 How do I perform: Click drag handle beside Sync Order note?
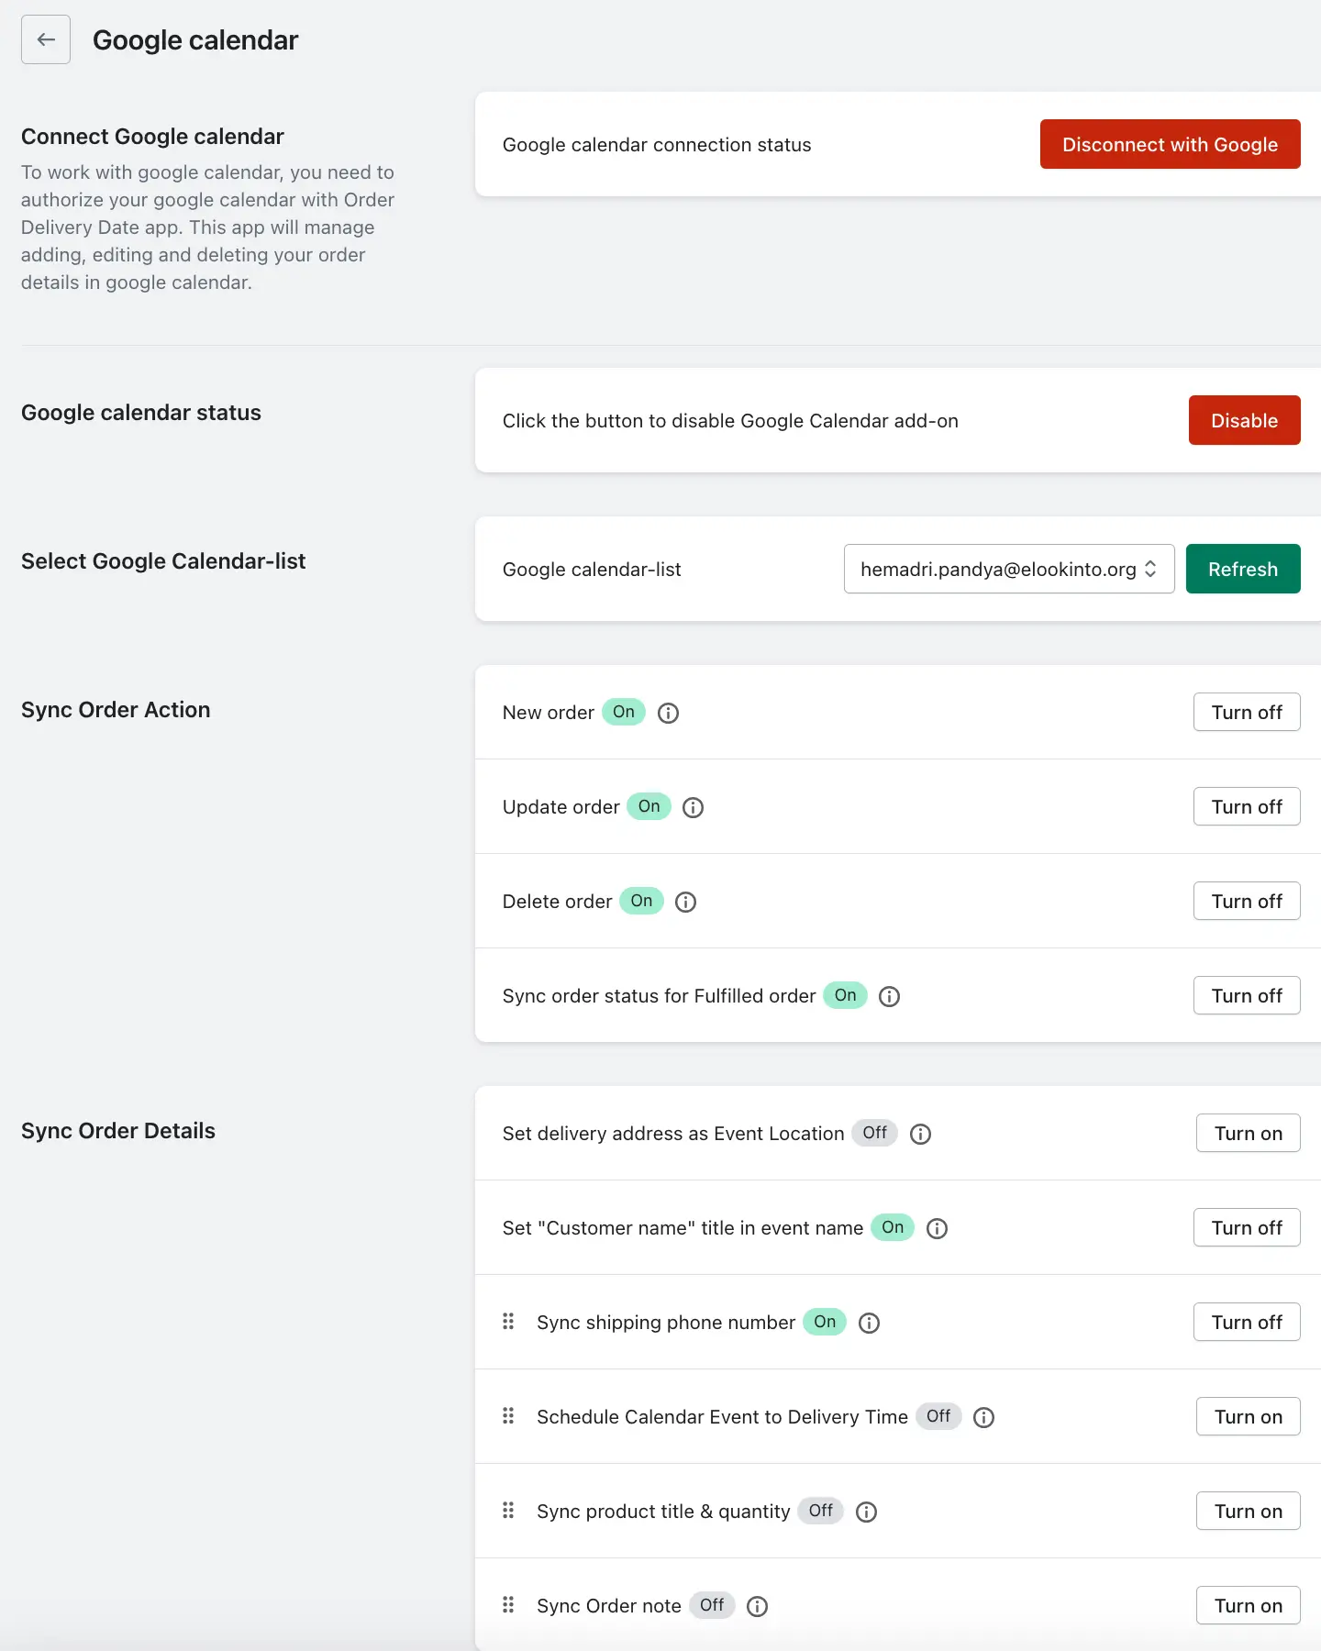tap(508, 1604)
